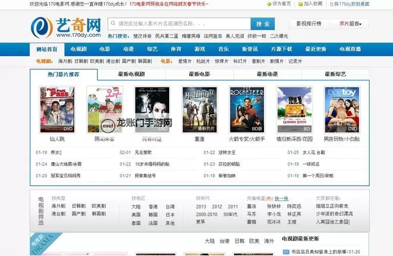Open list entry 无名爱歌
The width and height of the screenshot is (393, 256).
click(x=143, y=153)
